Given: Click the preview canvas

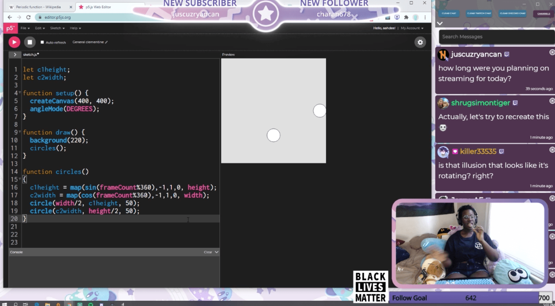Looking at the screenshot, I should coord(274,111).
